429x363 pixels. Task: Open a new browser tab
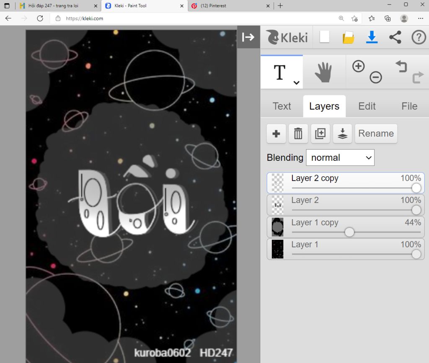click(280, 5)
